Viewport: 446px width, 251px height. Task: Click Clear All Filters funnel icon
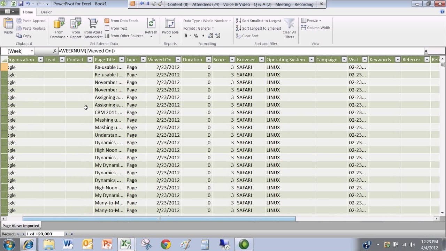[x=289, y=24]
